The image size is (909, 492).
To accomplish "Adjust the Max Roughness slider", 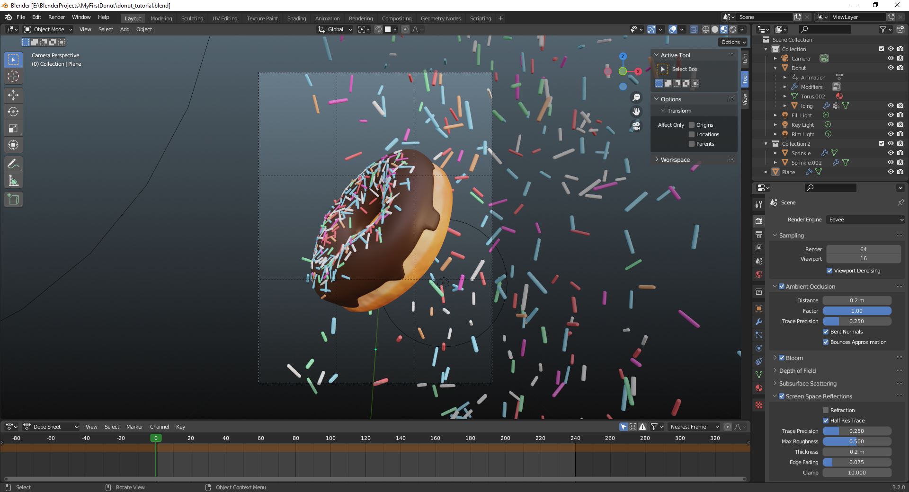I will (857, 441).
